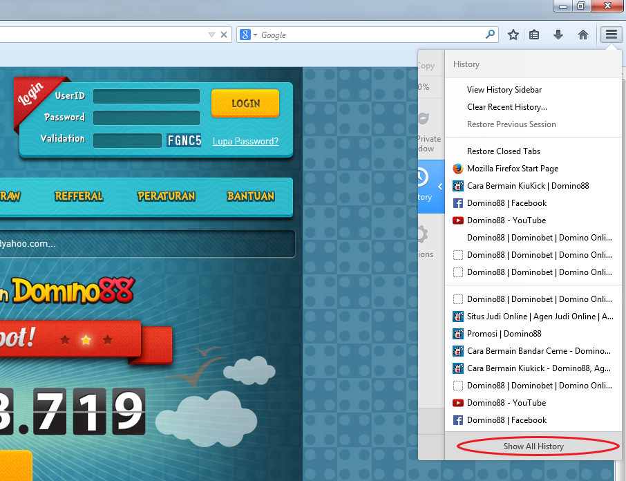
Task: Open Situs Judi Online history entry
Action: point(533,317)
